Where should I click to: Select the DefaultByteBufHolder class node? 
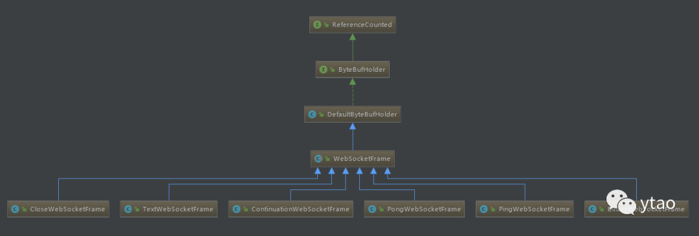(353, 114)
